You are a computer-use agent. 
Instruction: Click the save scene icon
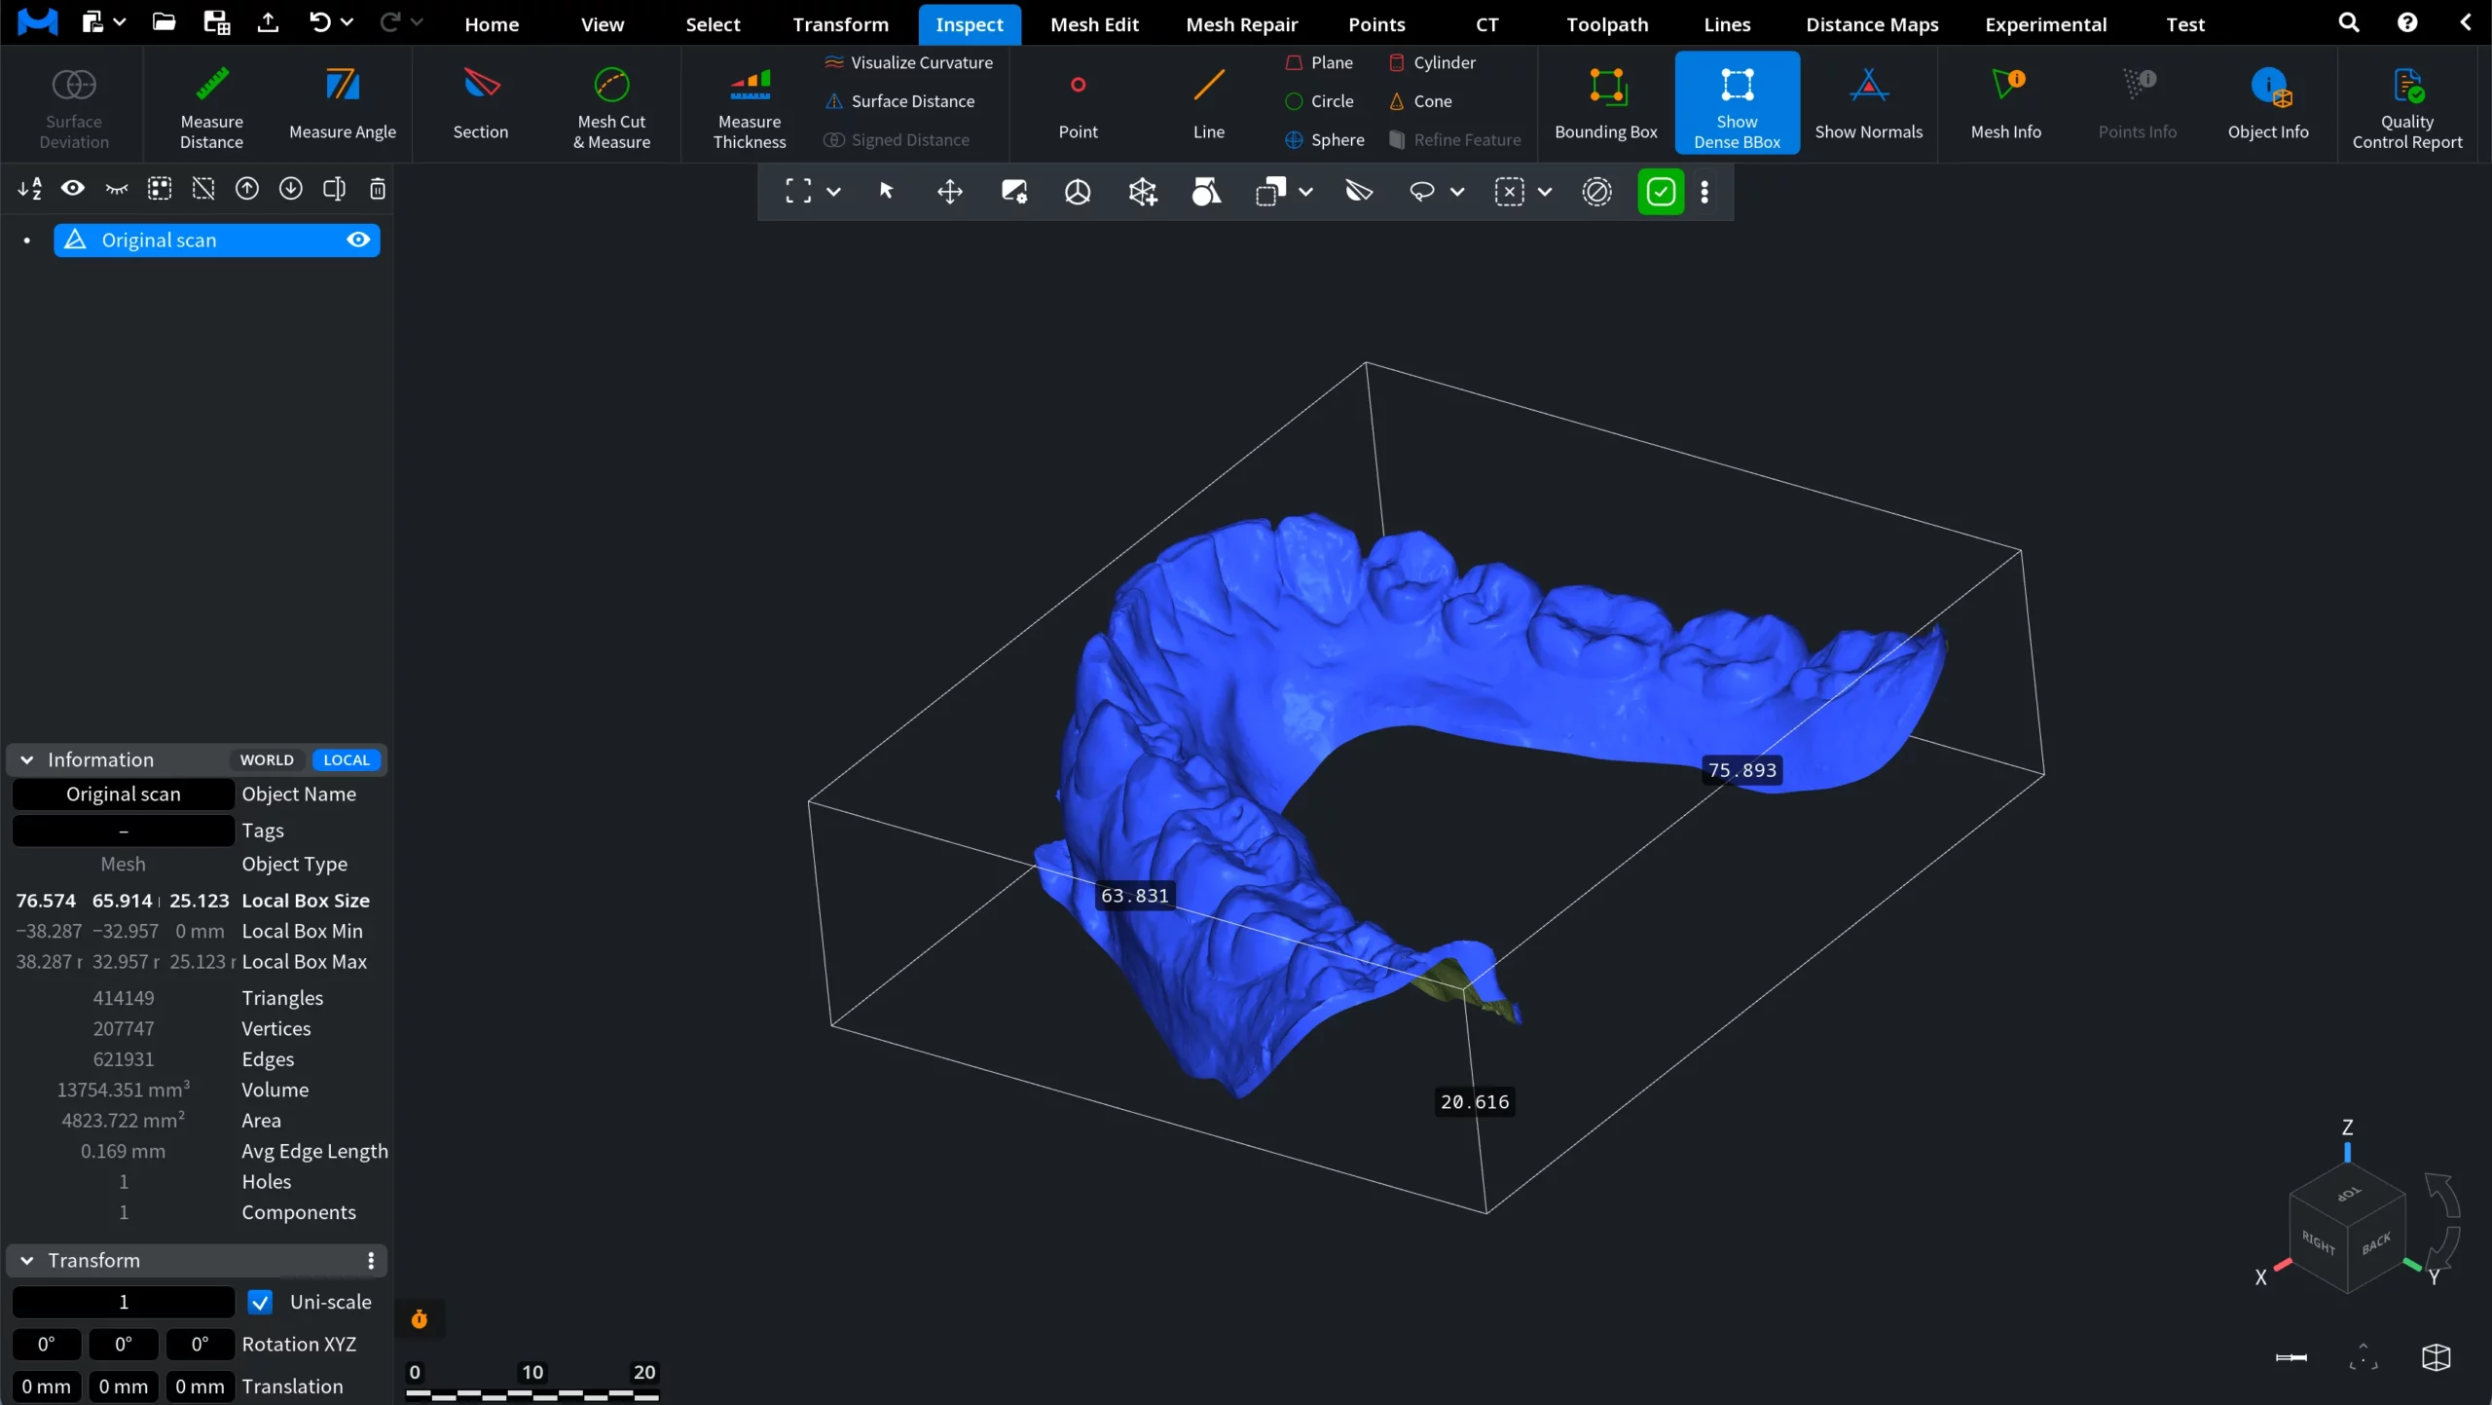pyautogui.click(x=215, y=22)
